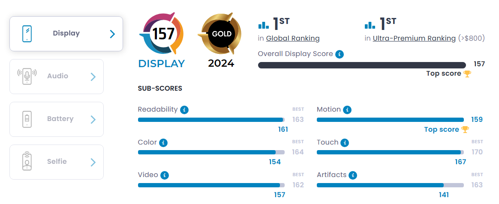Viewport: 499px width, 204px height.
Task: Click the Gold 2024 award badge
Action: pos(220,40)
